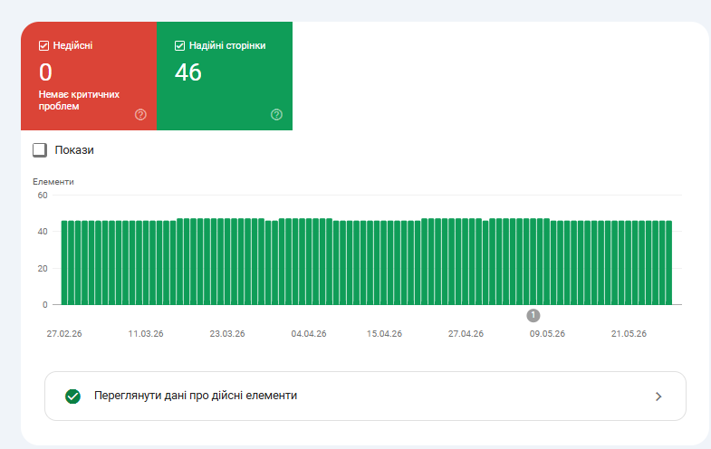Select the green Надійні сторінки card showing 46
Viewport: 711px width, 449px height.
pyautogui.click(x=225, y=76)
